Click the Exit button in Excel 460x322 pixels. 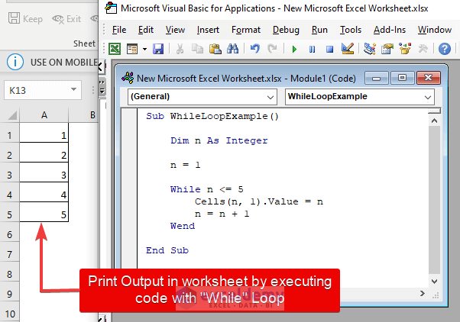[66, 19]
